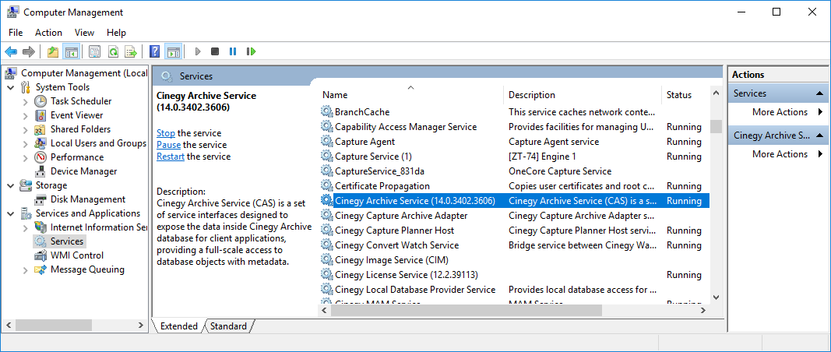Click the Export List toolbar icon
831x352 pixels.
click(x=130, y=51)
